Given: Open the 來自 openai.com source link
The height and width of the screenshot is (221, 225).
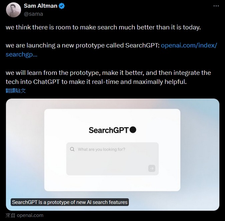Looking at the screenshot, I should 24,215.
